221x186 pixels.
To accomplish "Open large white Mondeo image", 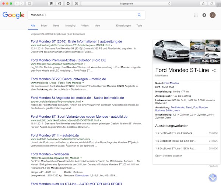I will click(171, 52).
